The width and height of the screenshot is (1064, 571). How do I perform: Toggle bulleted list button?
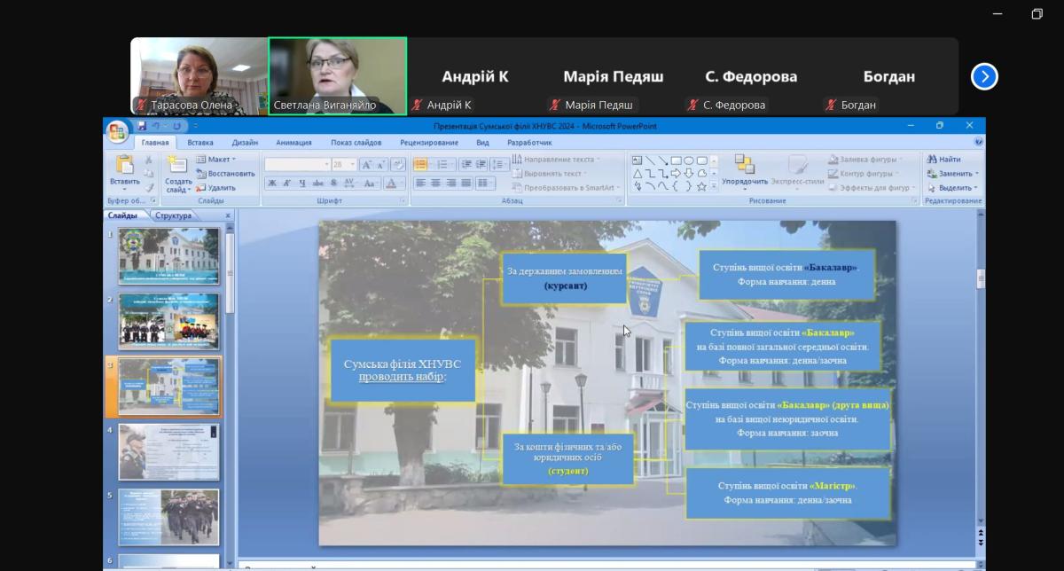coord(420,164)
